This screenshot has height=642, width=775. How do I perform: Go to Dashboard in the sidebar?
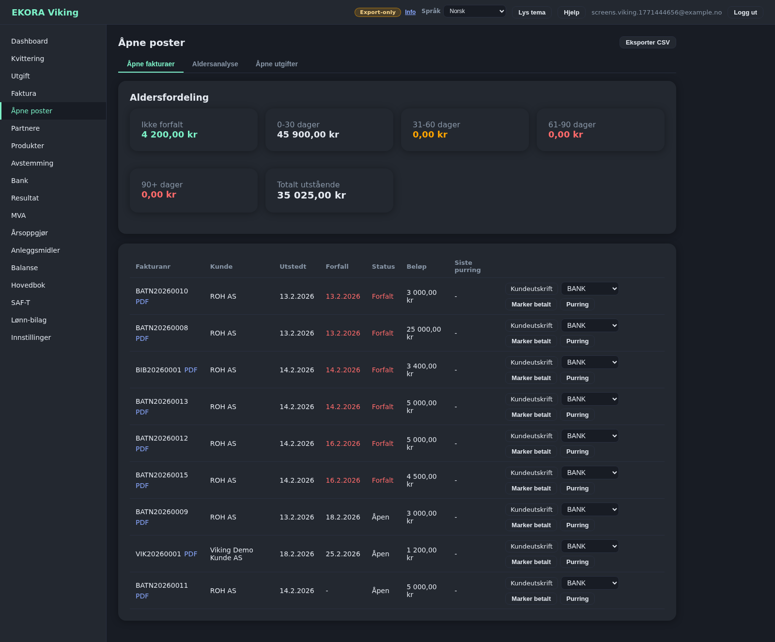pyautogui.click(x=30, y=41)
